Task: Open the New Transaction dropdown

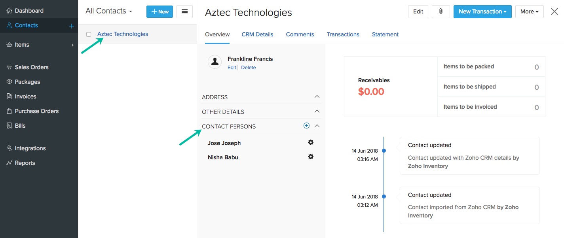Action: pyautogui.click(x=482, y=11)
